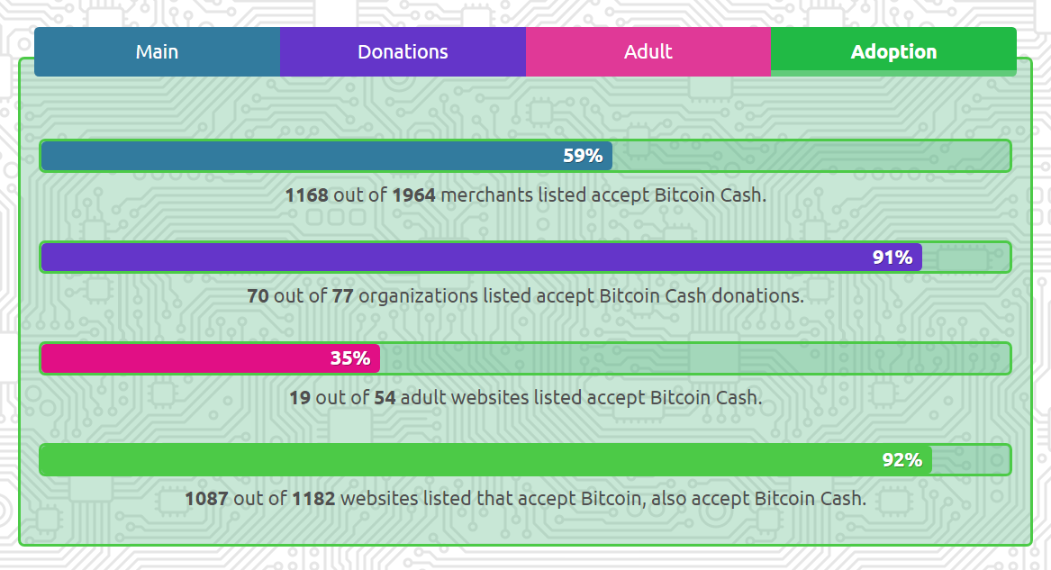
Task: Click the active Adoption tab
Action: 893,51
